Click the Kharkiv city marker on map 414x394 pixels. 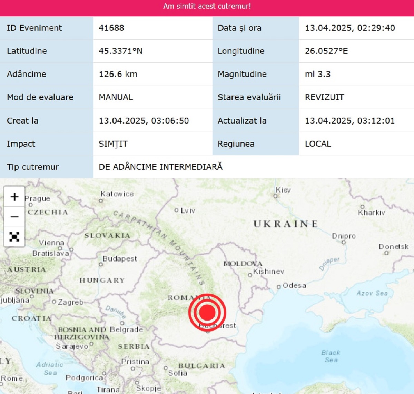(x=362, y=207)
